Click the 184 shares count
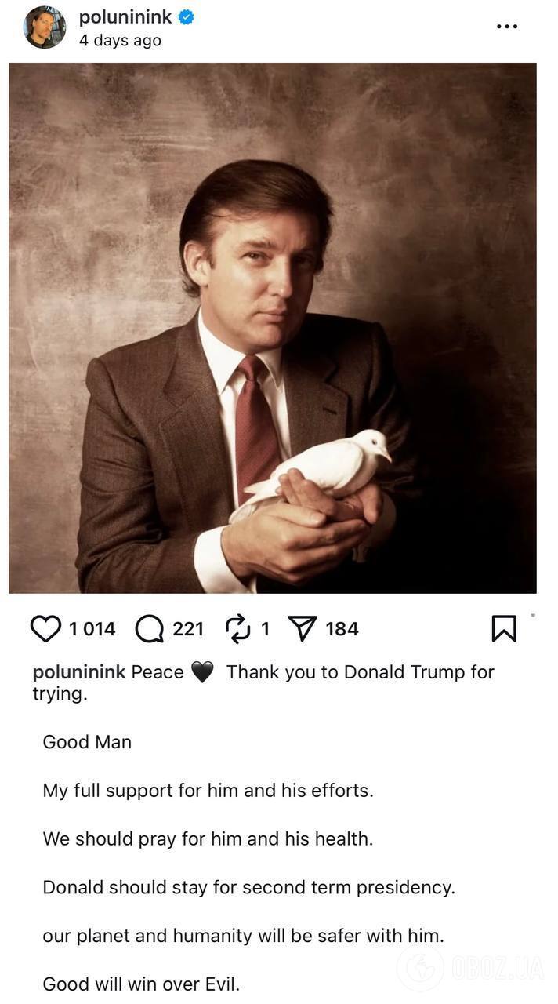Image resolution: width=558 pixels, height=1004 pixels. [x=342, y=629]
